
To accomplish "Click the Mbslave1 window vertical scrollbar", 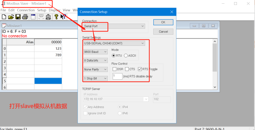I will pyautogui.click(x=215, y=58).
